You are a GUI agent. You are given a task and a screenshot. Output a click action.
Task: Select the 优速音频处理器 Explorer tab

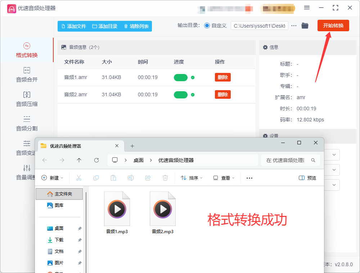(81, 146)
